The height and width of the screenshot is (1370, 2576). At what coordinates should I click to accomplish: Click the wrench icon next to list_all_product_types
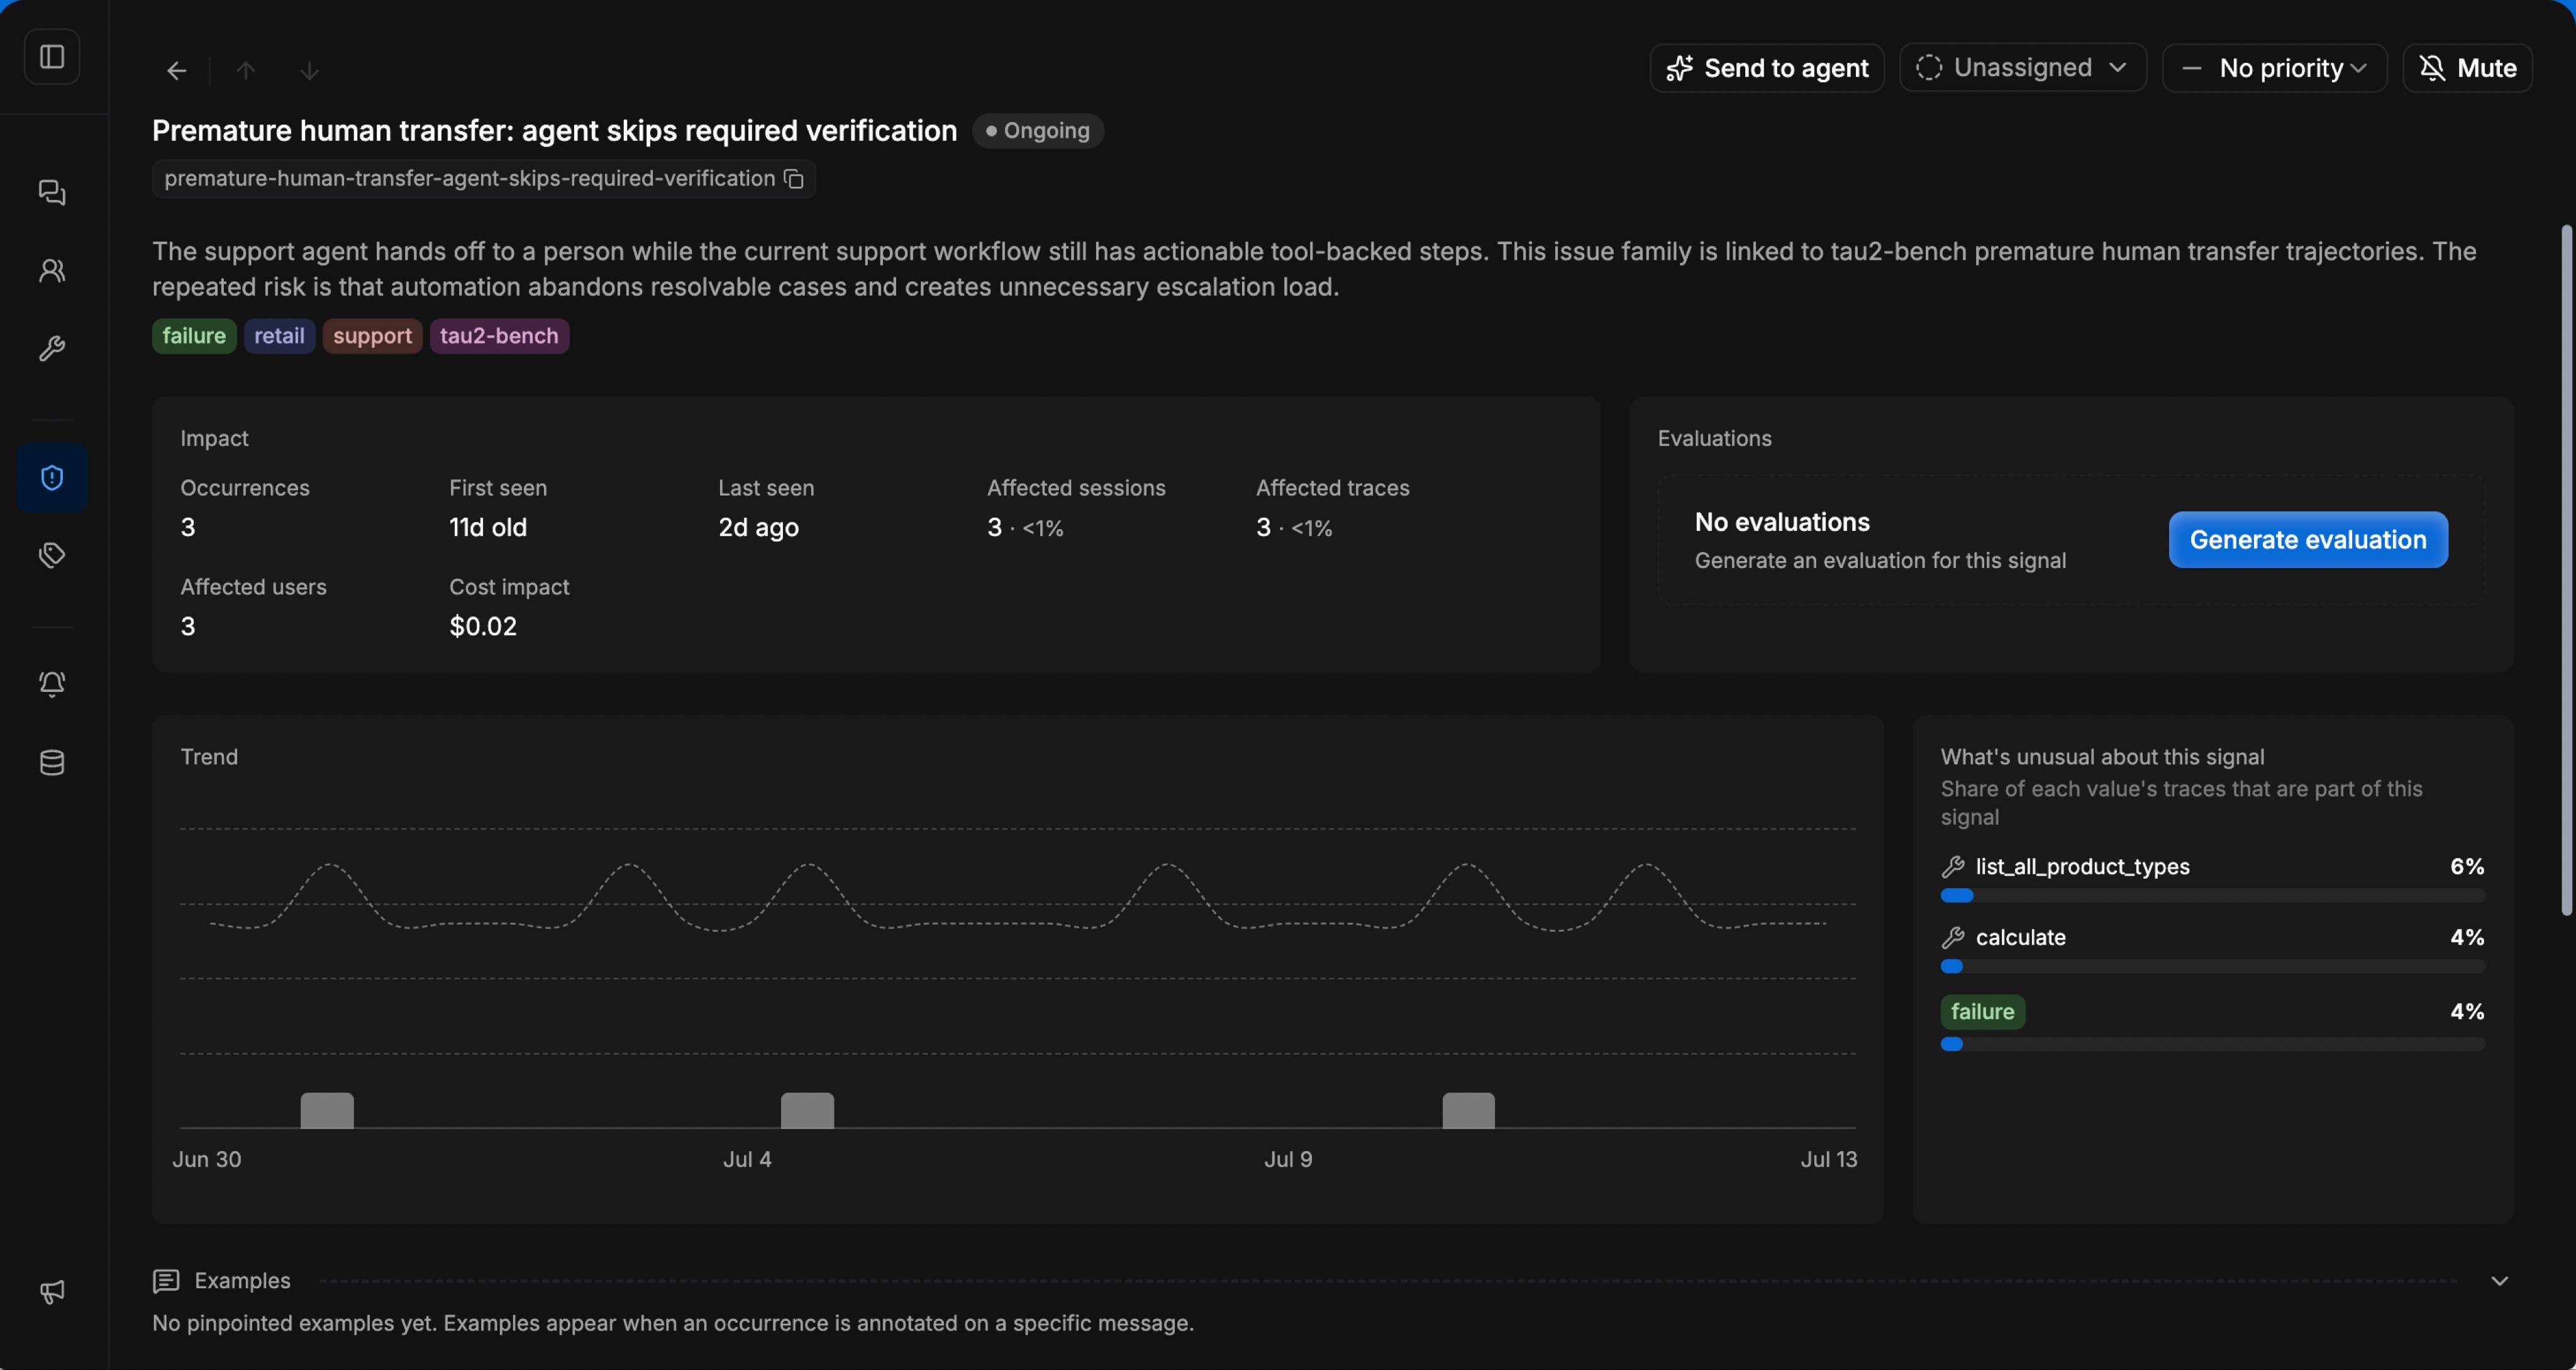(1953, 867)
